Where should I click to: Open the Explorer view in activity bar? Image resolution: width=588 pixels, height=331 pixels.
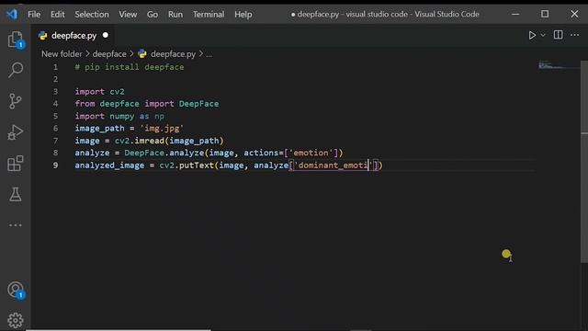[x=15, y=40]
